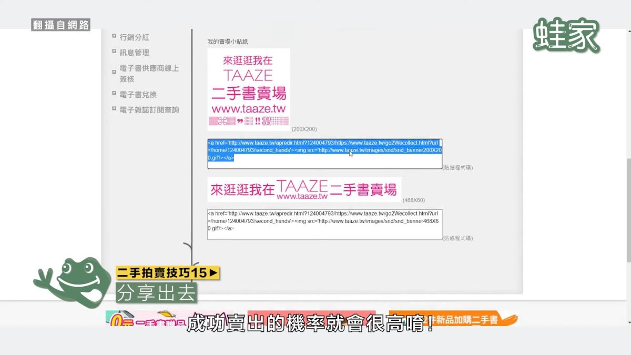
Task: Click the 200X200 TAAZE sticker image
Action: pyautogui.click(x=249, y=89)
